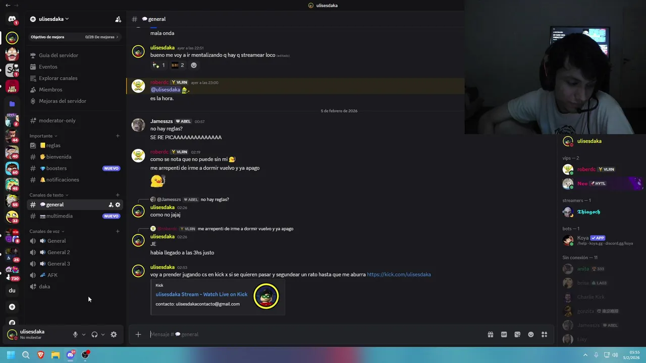646x363 pixels.
Task: Add reaction to streamear message
Action: 194,65
